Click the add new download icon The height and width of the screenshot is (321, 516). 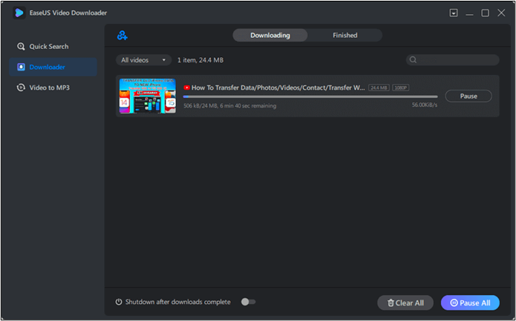[122, 36]
